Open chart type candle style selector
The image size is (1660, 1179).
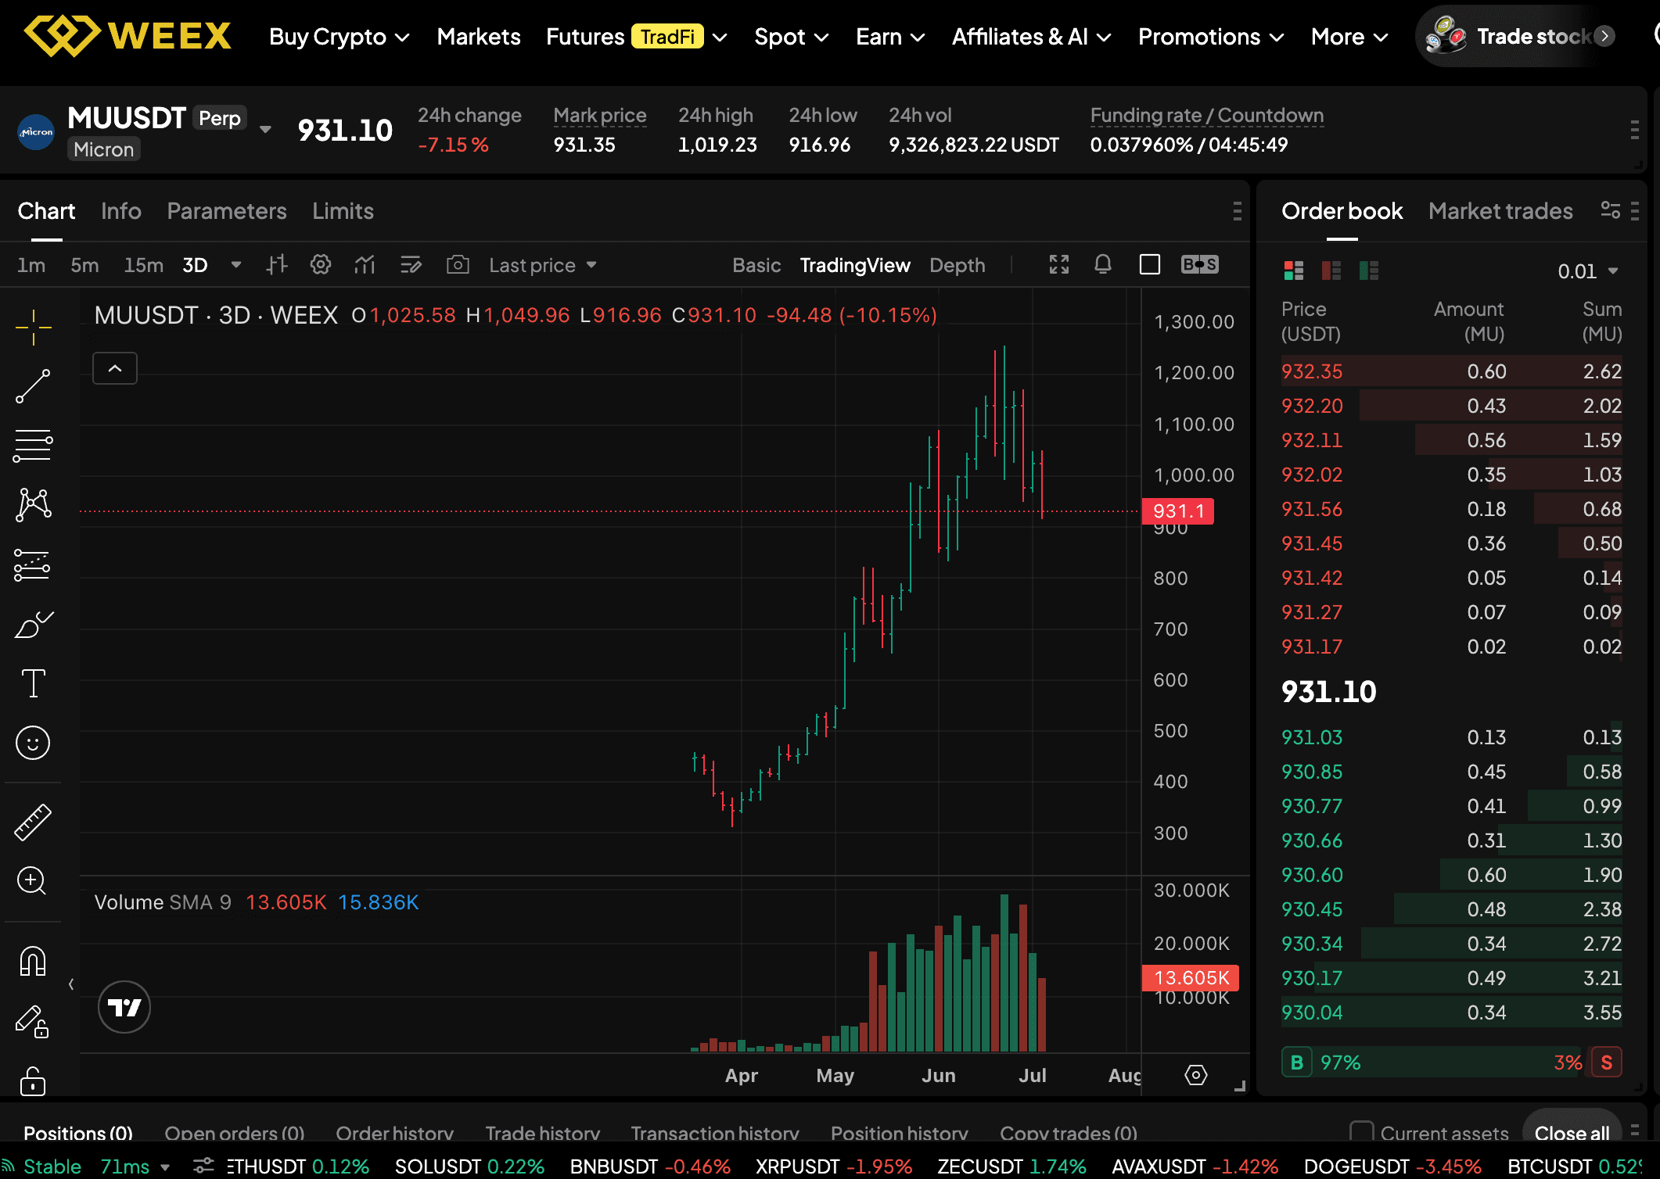pyautogui.click(x=277, y=265)
